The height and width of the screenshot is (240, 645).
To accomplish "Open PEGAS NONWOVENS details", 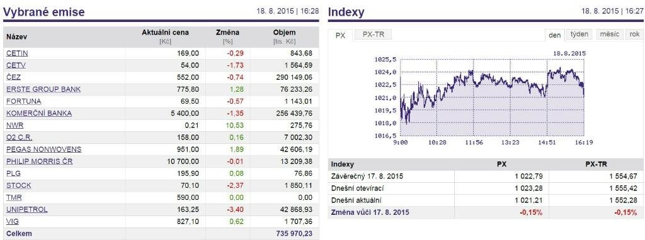I will (44, 150).
